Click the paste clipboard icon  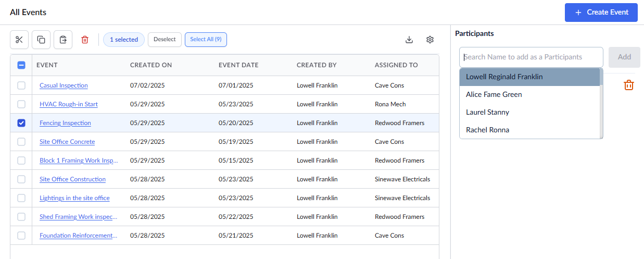coord(63,40)
